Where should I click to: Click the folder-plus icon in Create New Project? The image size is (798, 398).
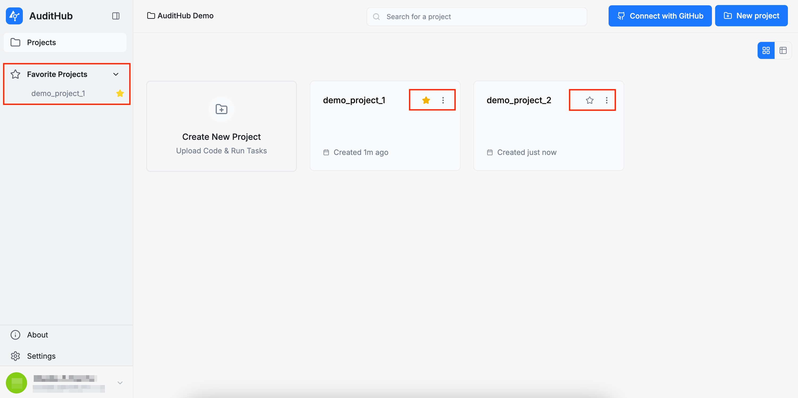(221, 109)
